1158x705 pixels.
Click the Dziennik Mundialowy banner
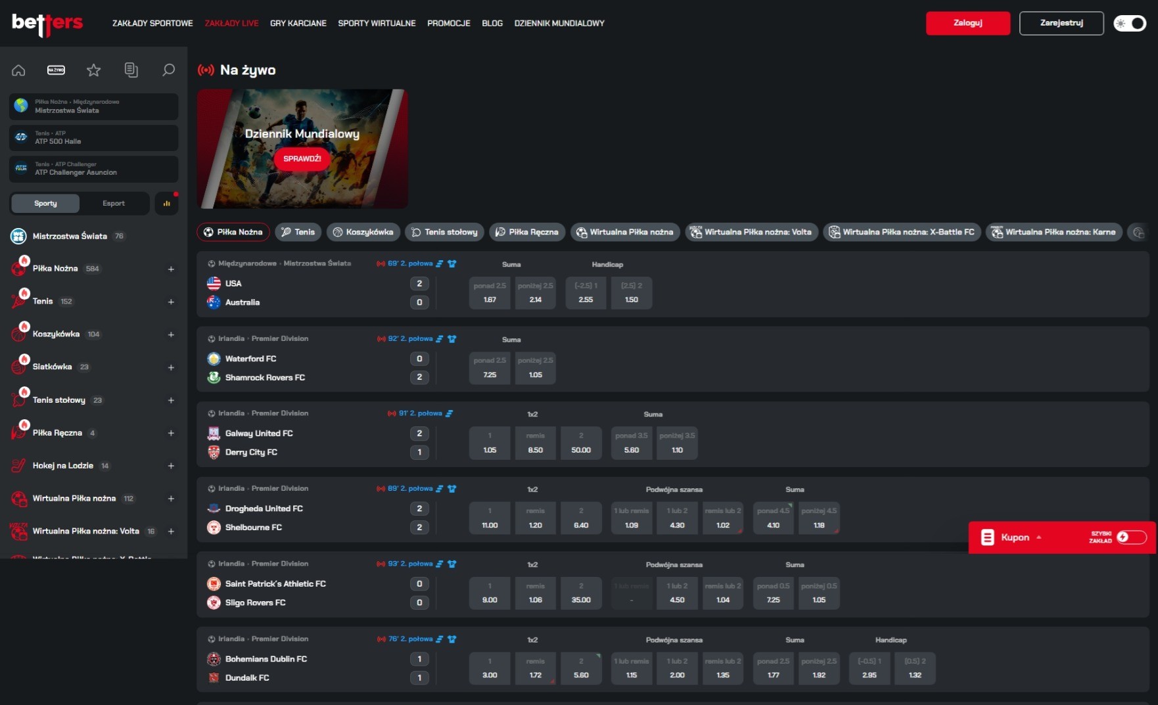click(302, 149)
